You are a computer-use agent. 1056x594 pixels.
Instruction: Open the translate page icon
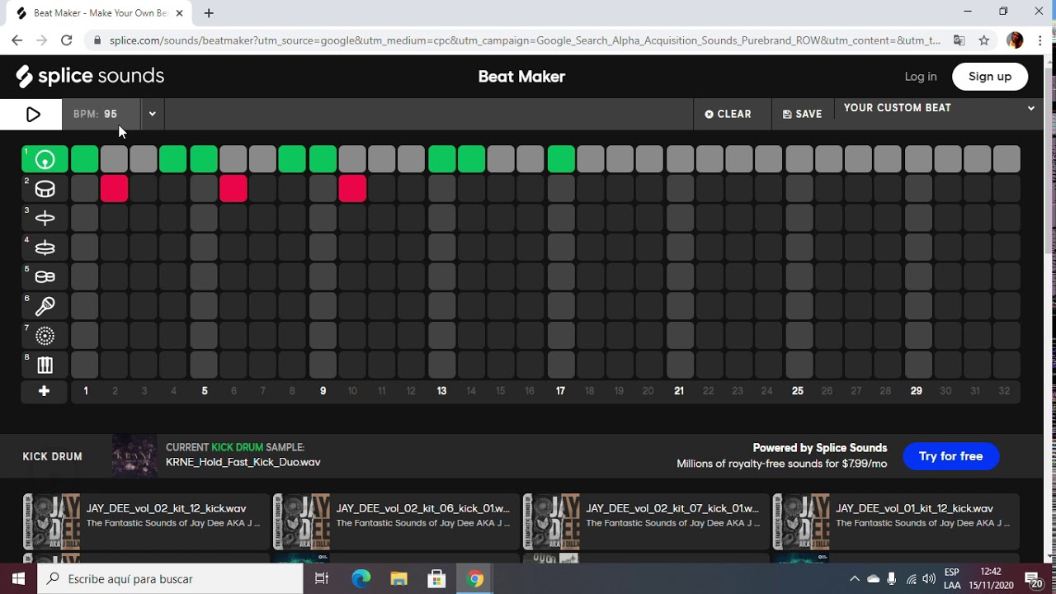pos(959,40)
